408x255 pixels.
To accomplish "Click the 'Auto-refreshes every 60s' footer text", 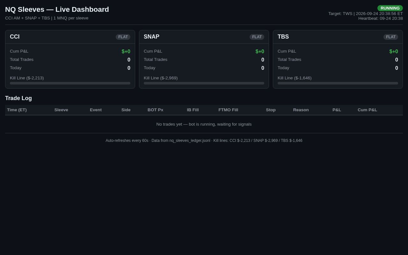I will 127,141.
